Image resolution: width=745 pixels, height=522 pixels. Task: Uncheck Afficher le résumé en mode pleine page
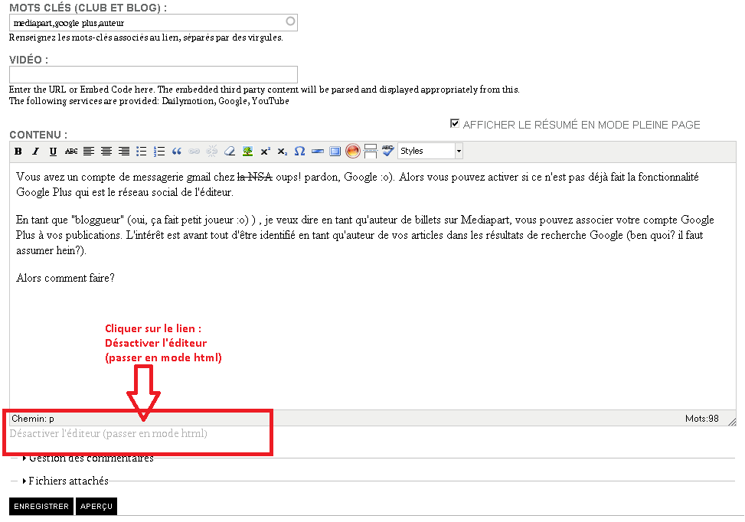(455, 123)
